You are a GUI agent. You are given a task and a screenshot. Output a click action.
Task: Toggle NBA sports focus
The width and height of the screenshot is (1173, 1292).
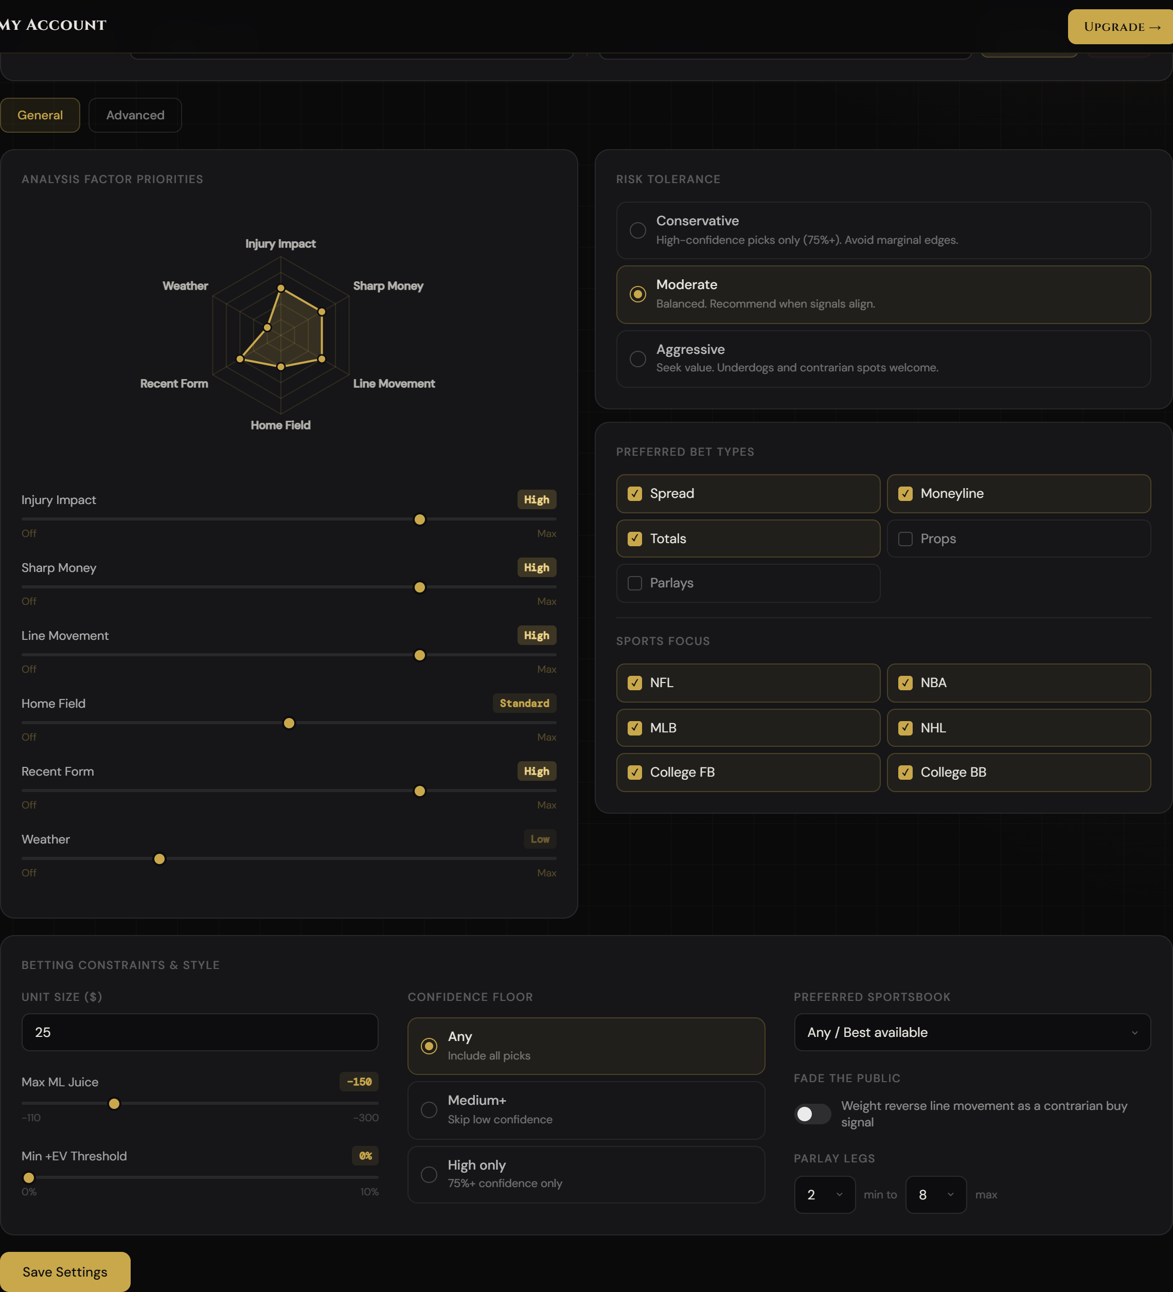pos(1019,683)
